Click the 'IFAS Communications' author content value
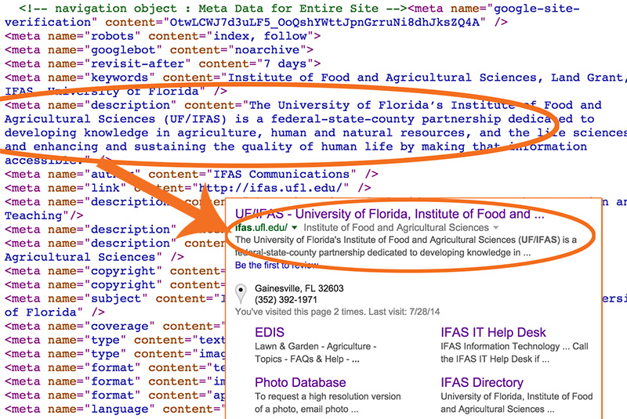The width and height of the screenshot is (627, 419). click(x=281, y=174)
